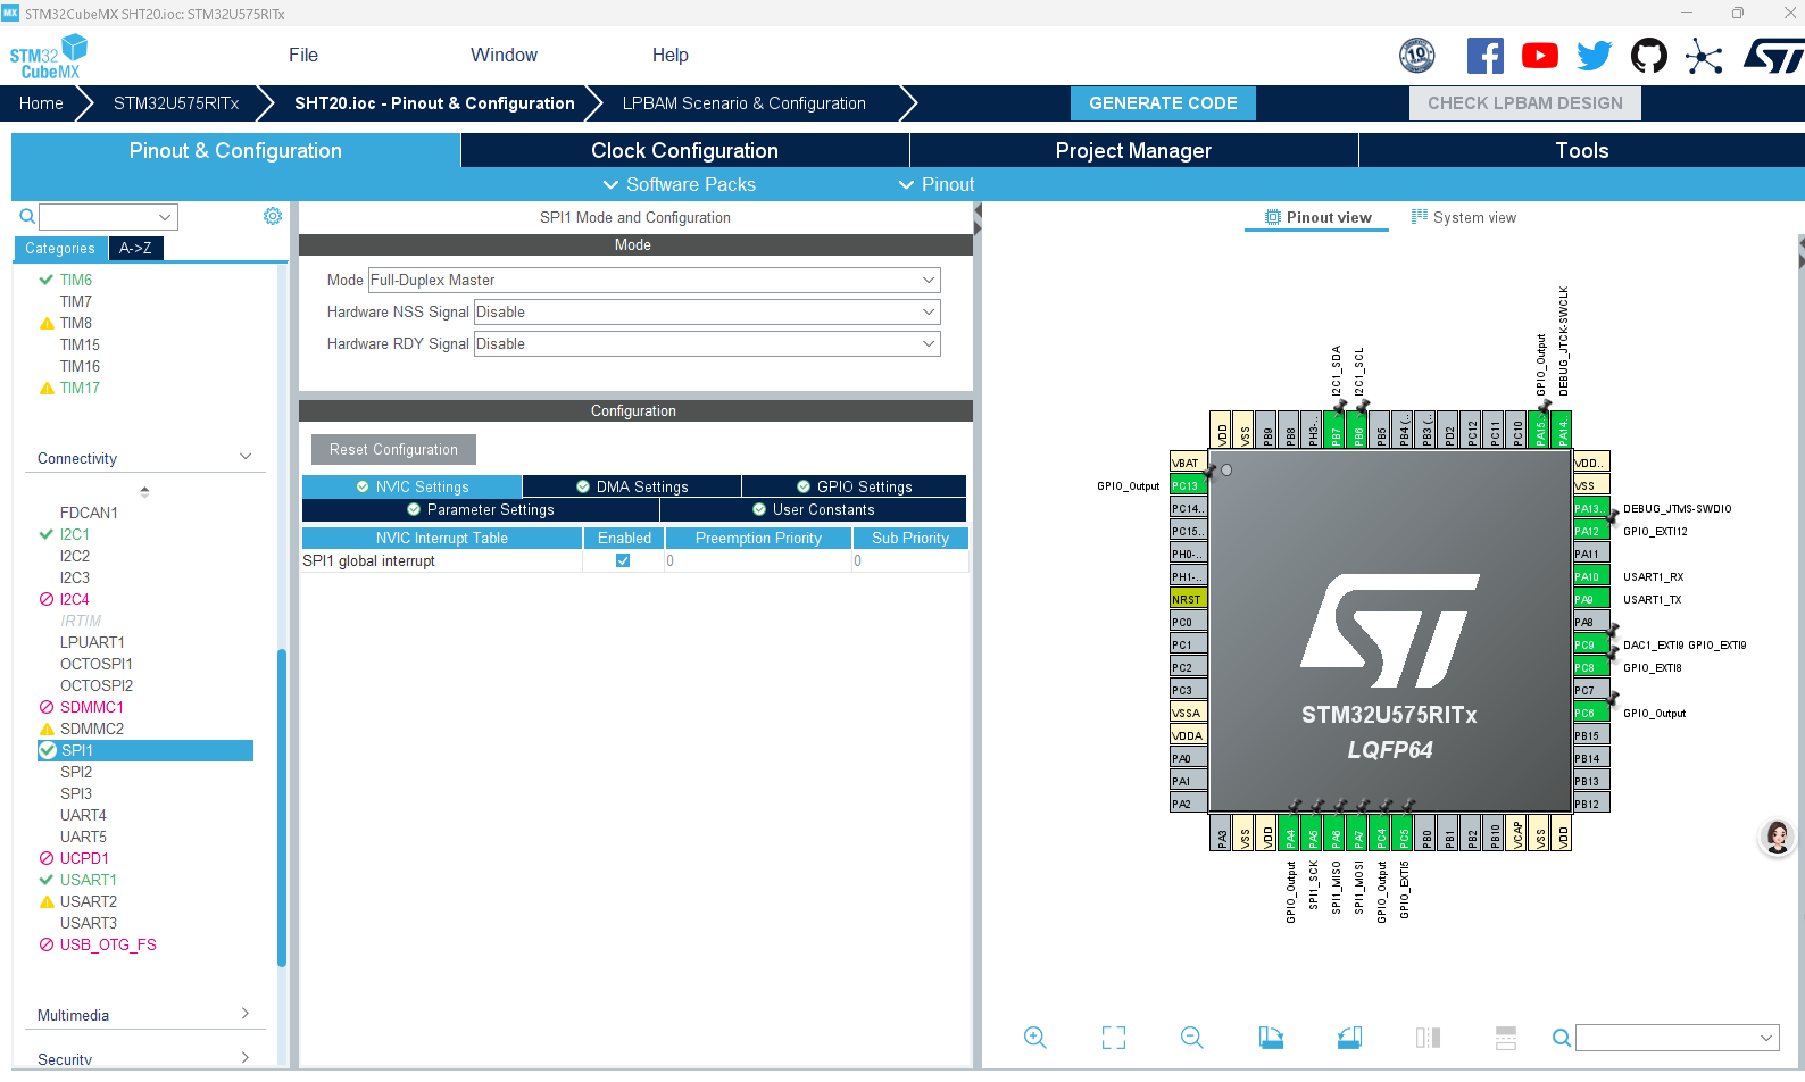Open the YouTube icon link
The height and width of the screenshot is (1082, 1805).
point(1539,56)
